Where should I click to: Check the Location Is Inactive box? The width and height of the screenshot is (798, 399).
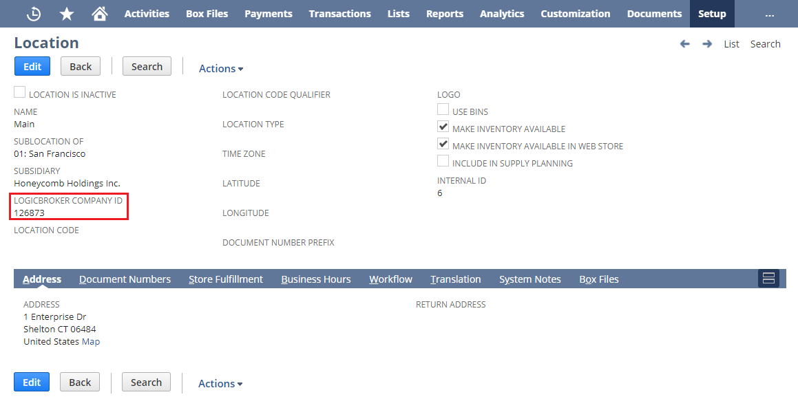click(x=20, y=93)
